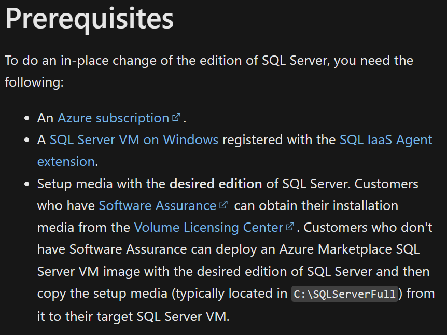
Task: Click the C:\SQLServerFull code snippet
Action: click(x=344, y=294)
